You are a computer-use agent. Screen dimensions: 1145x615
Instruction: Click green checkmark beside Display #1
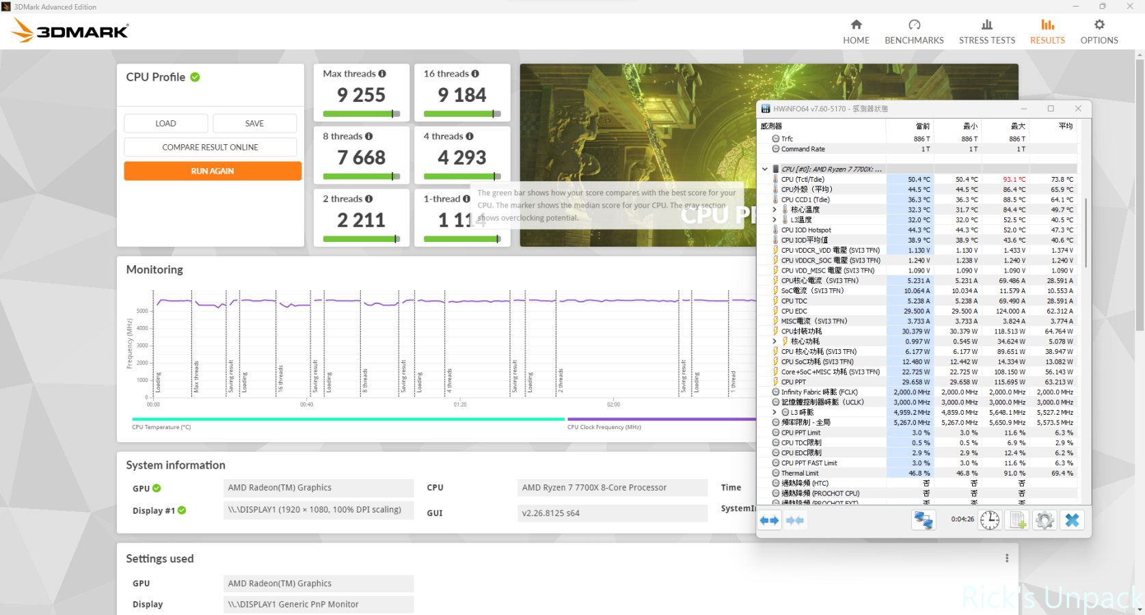pyautogui.click(x=182, y=510)
